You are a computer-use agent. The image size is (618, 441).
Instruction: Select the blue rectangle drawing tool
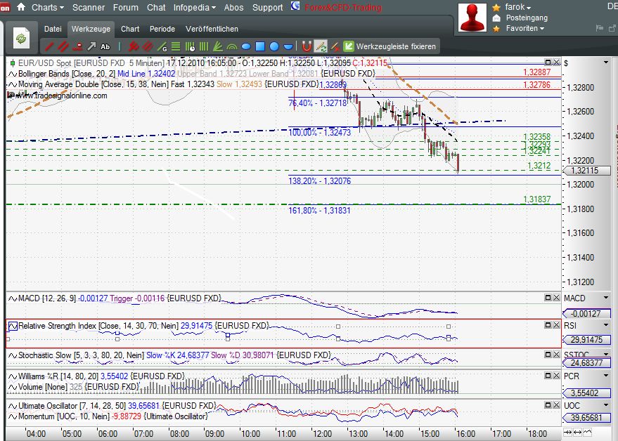(260, 46)
